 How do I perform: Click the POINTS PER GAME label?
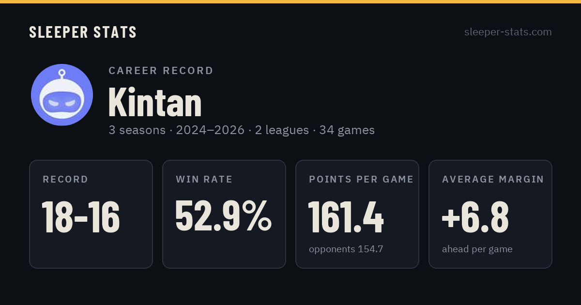[x=361, y=180]
